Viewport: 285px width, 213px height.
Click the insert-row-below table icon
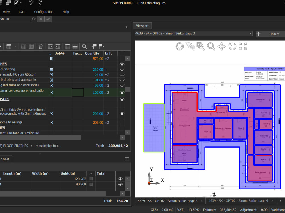(31, 46)
